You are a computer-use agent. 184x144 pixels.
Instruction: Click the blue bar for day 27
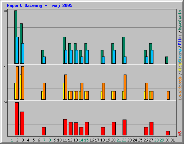152,57
